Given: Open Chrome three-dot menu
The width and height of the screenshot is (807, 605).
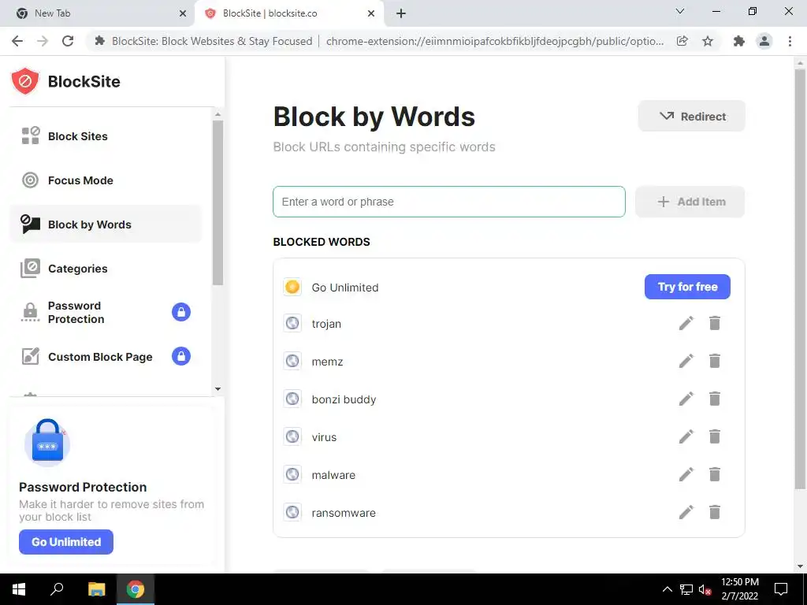Looking at the screenshot, I should tap(790, 41).
